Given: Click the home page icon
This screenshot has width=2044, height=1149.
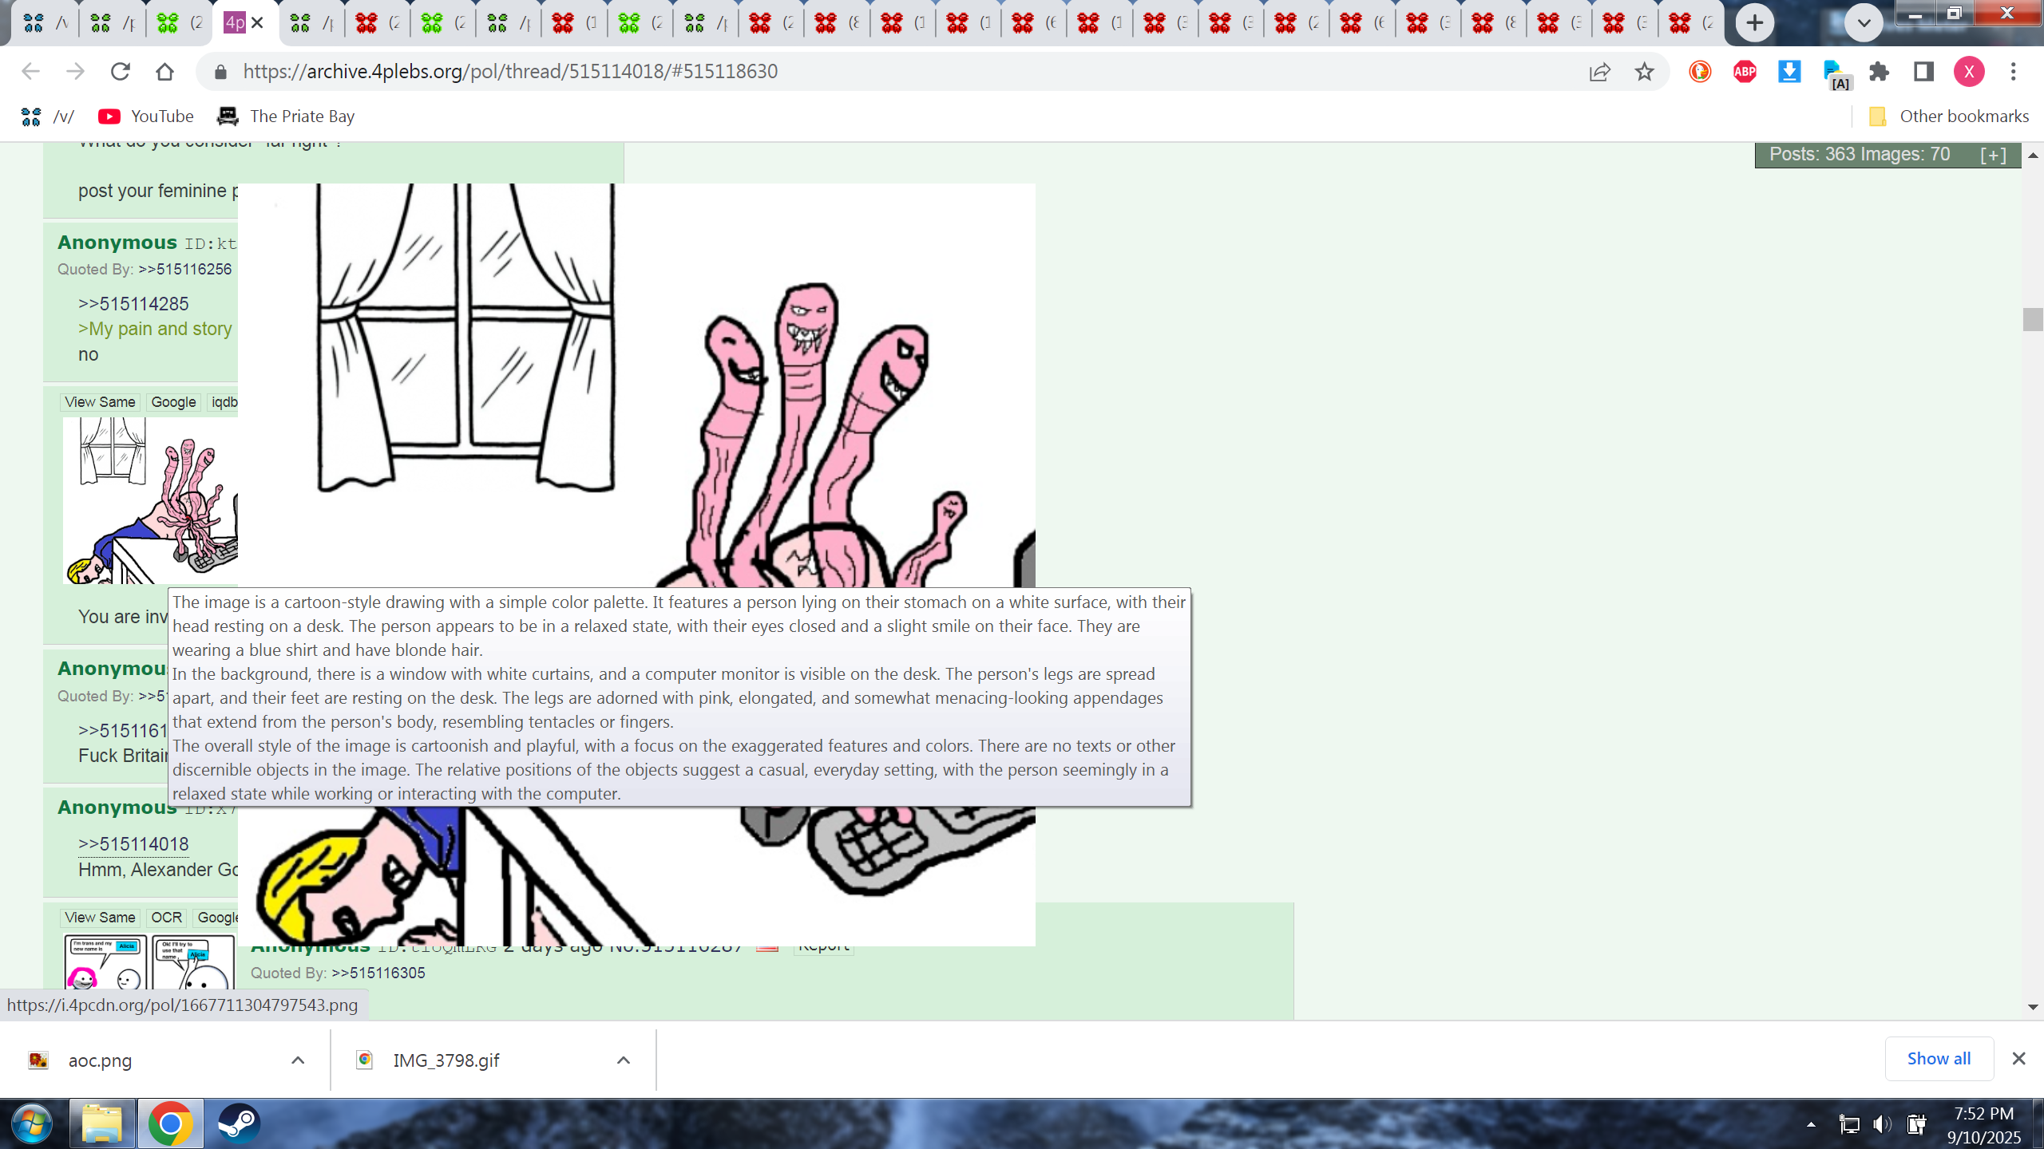Looking at the screenshot, I should pyautogui.click(x=165, y=72).
